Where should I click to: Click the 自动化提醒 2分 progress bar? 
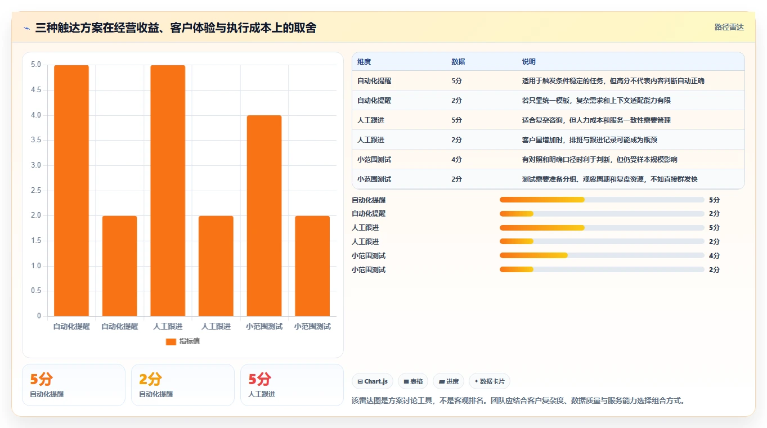(x=602, y=214)
